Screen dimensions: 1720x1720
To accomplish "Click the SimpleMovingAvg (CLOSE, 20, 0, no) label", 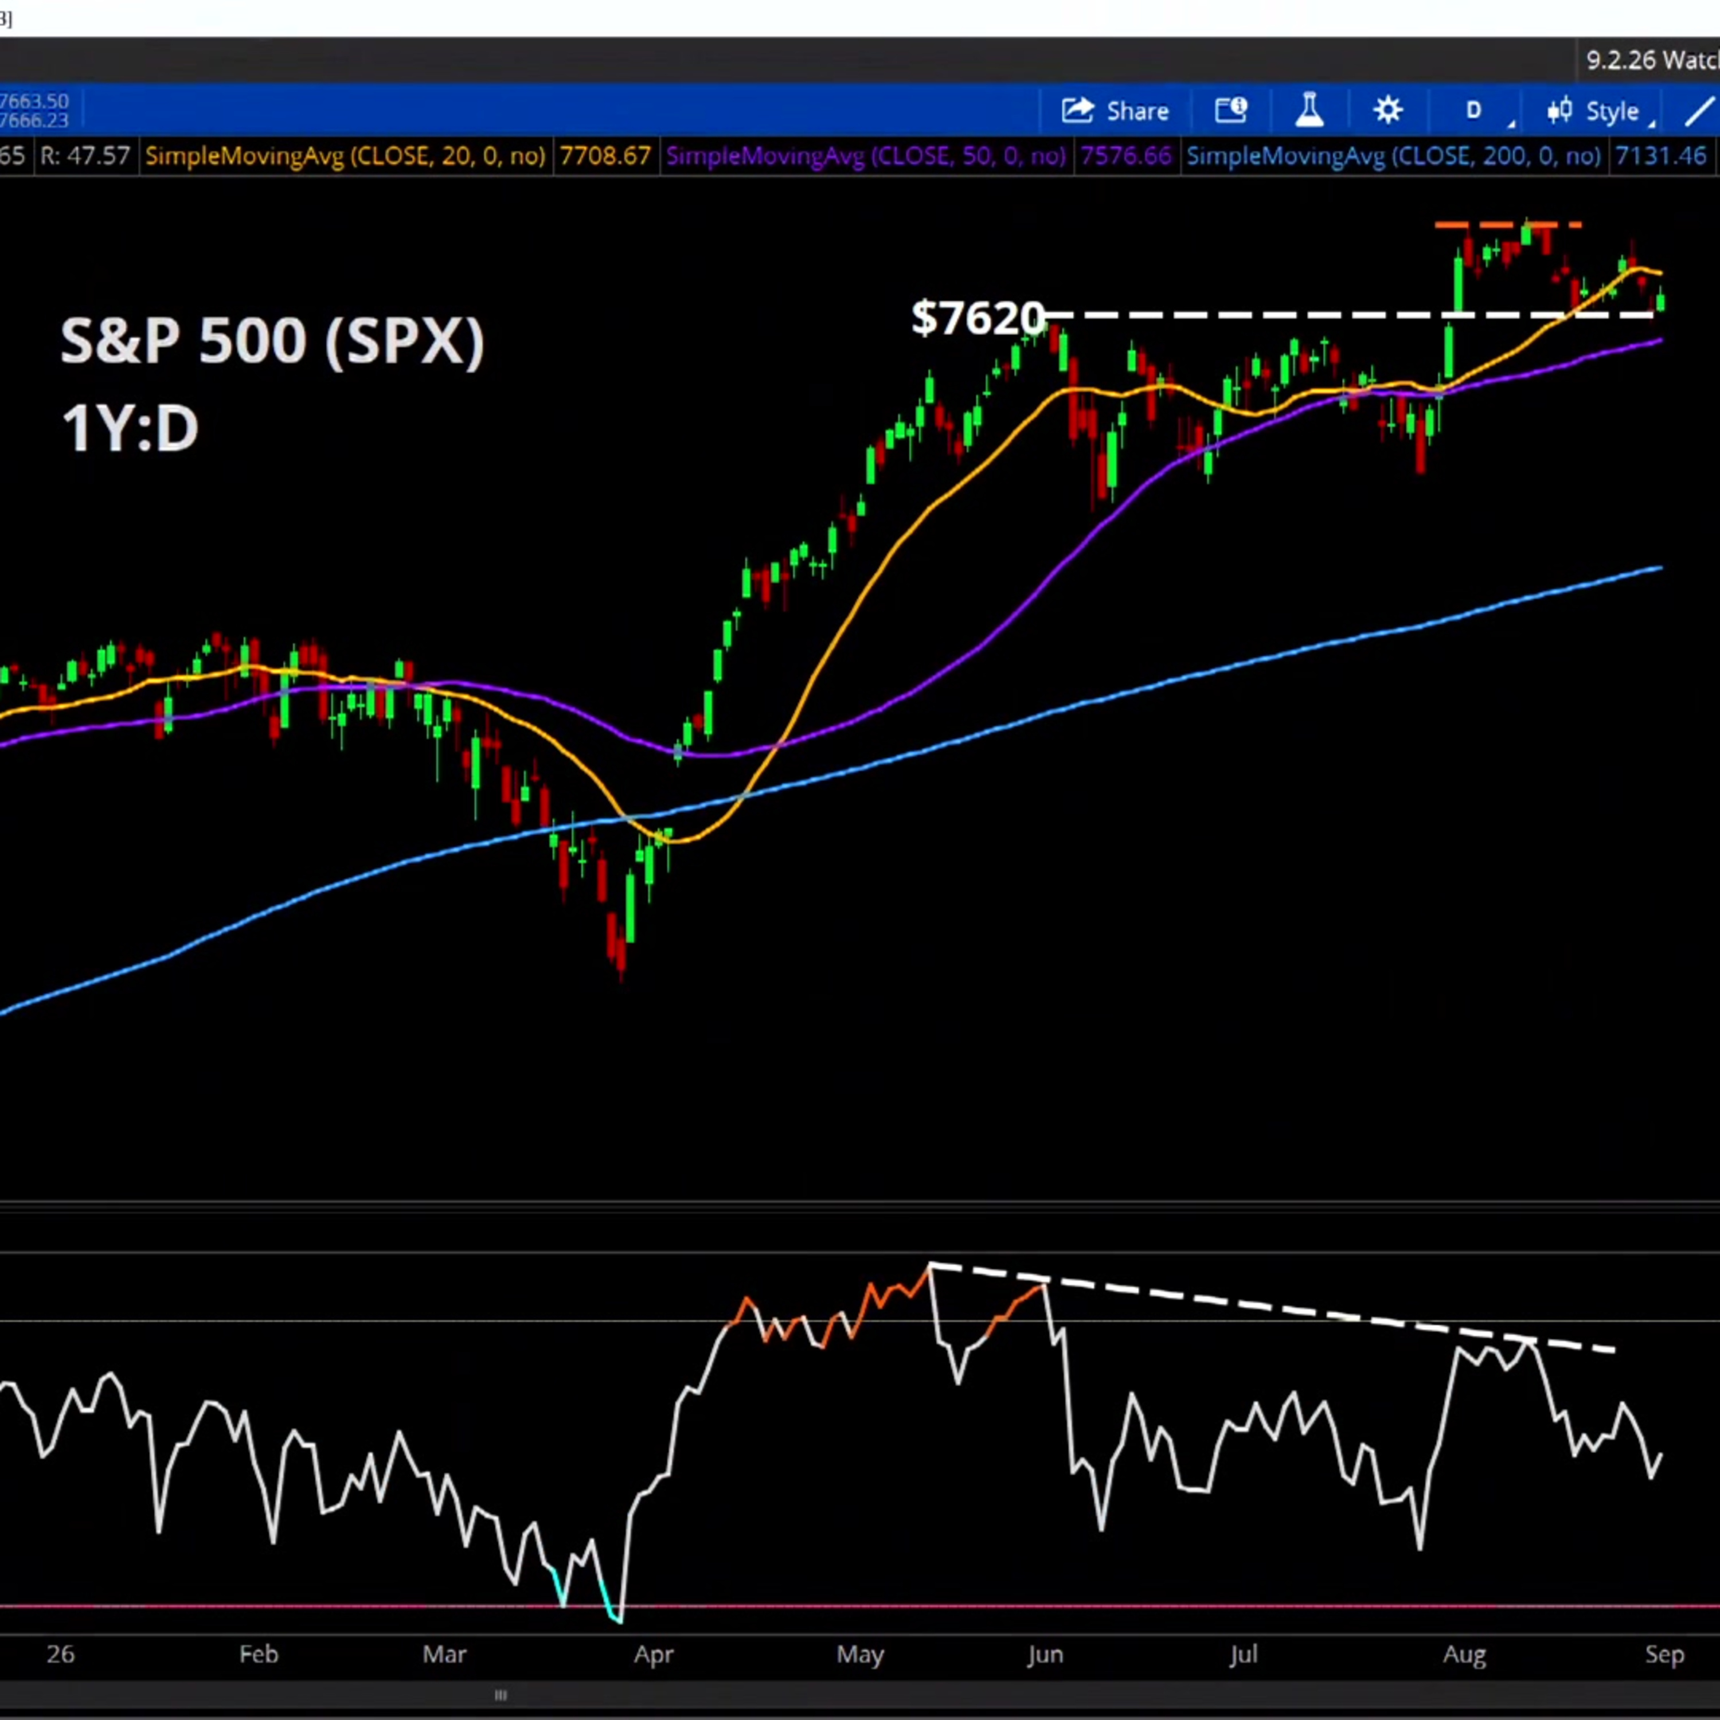I will 345,157.
